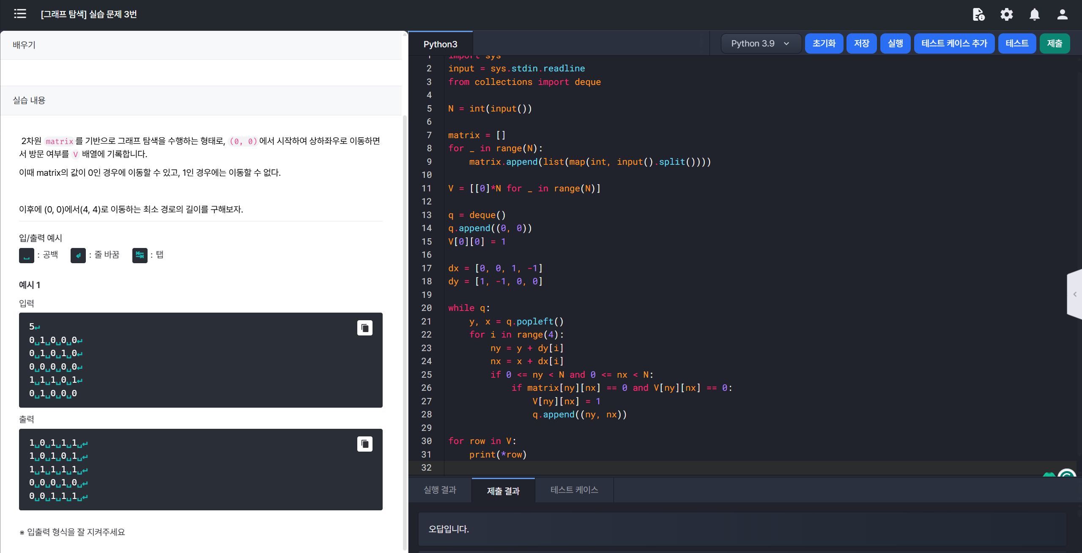Click the 탭 tab legend icon
The width and height of the screenshot is (1082, 553).
point(140,255)
